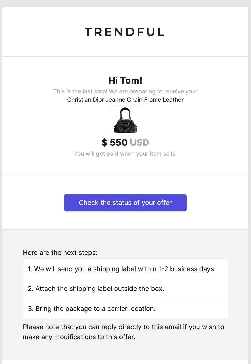Click the Here are the next steps heading
Screen dimensions: 251x364
coord(60,253)
